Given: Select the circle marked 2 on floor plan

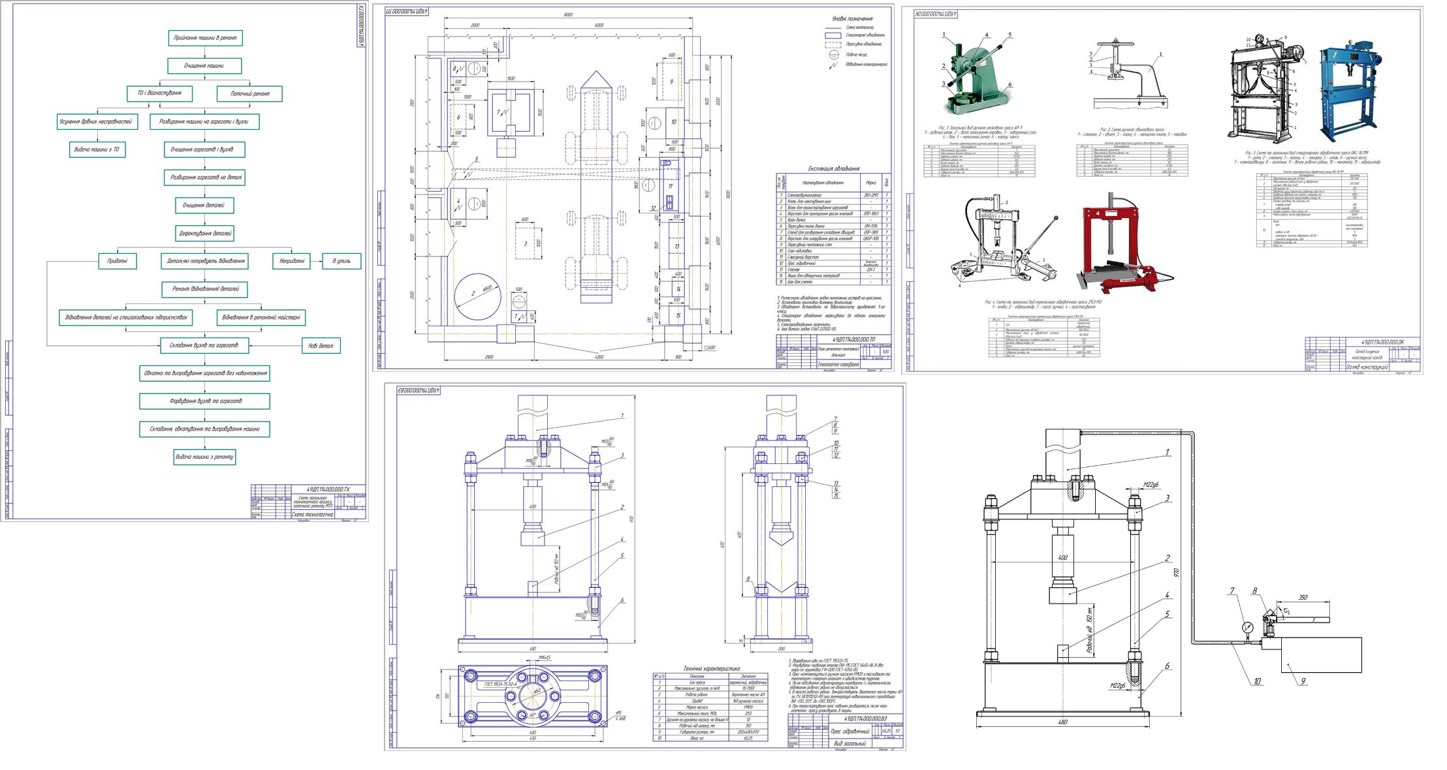Looking at the screenshot, I should pyautogui.click(x=478, y=297).
